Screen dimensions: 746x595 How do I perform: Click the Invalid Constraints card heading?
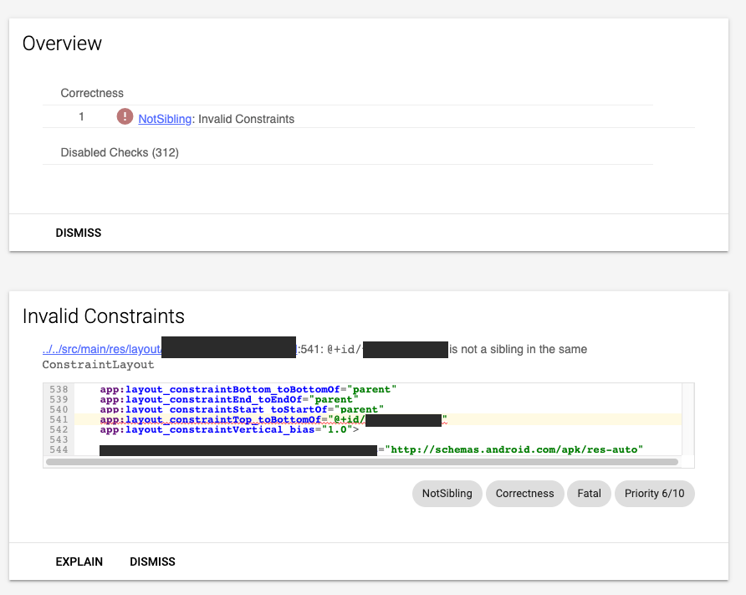(x=103, y=316)
